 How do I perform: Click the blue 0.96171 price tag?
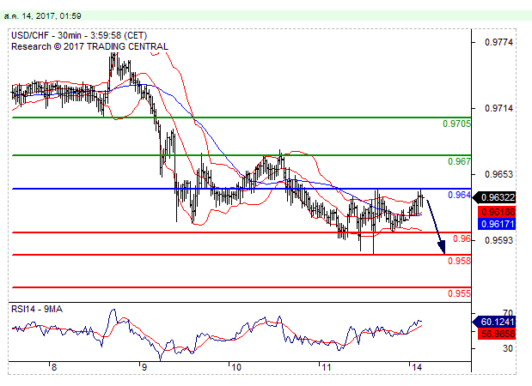click(x=497, y=224)
